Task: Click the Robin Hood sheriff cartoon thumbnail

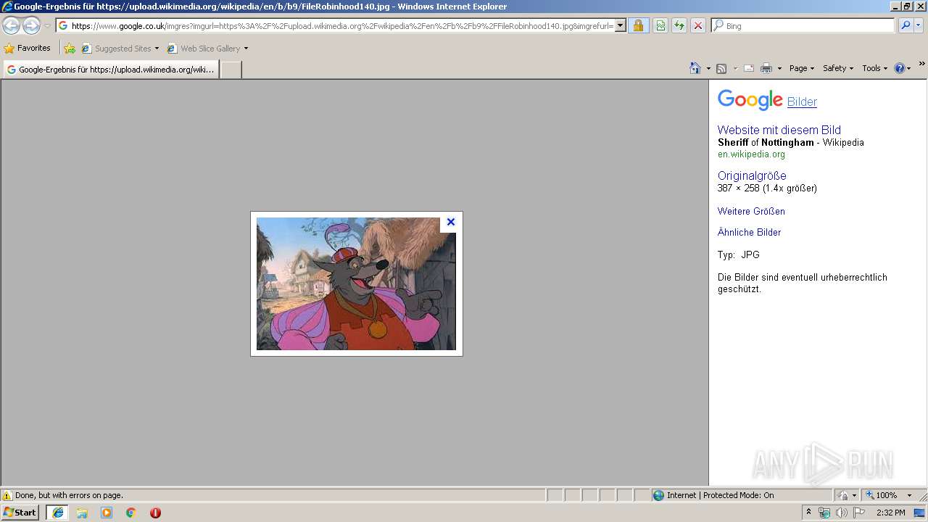Action: coord(356,283)
